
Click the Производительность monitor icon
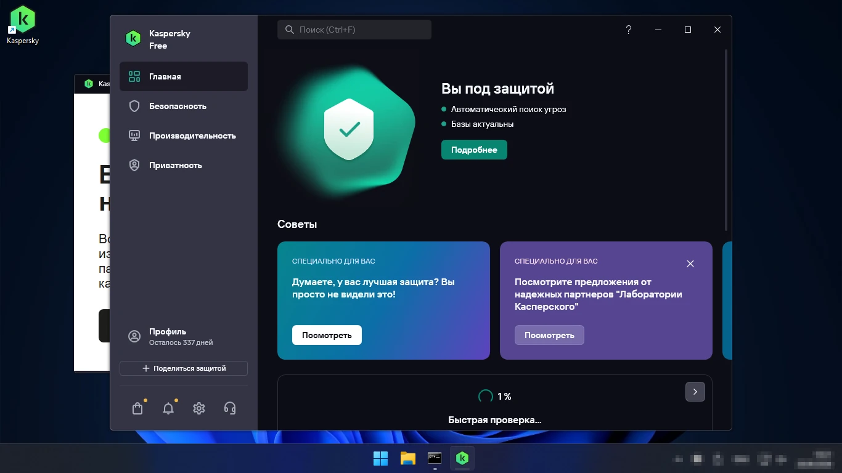click(x=134, y=135)
